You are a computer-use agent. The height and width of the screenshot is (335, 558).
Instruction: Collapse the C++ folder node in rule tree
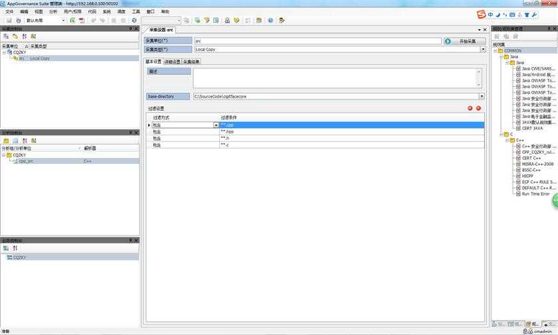[507, 141]
